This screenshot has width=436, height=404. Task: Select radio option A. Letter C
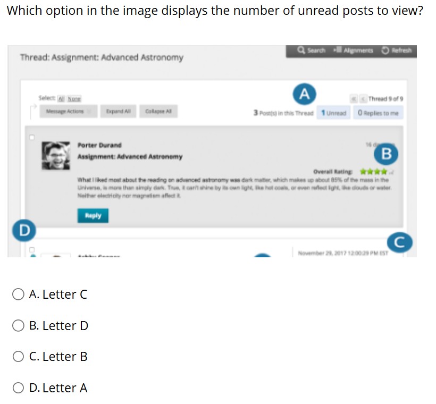19,294
